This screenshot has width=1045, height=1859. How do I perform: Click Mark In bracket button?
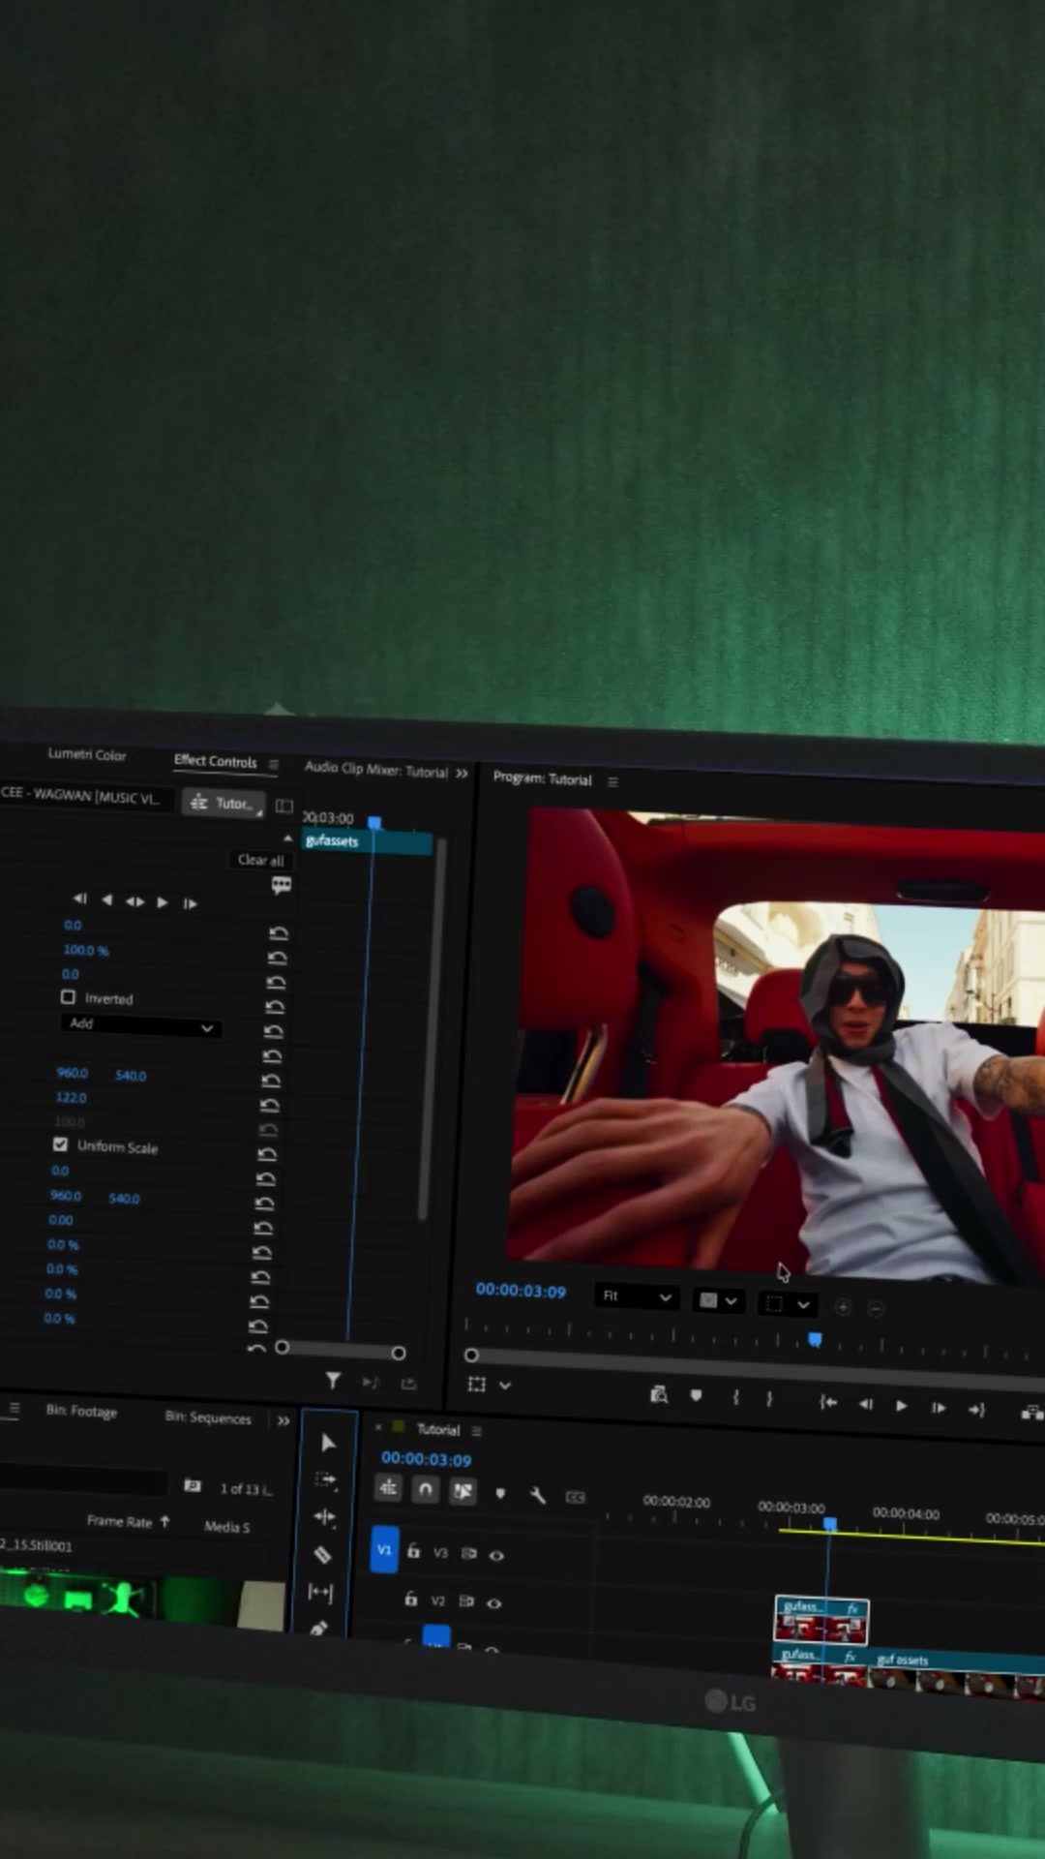click(735, 1396)
